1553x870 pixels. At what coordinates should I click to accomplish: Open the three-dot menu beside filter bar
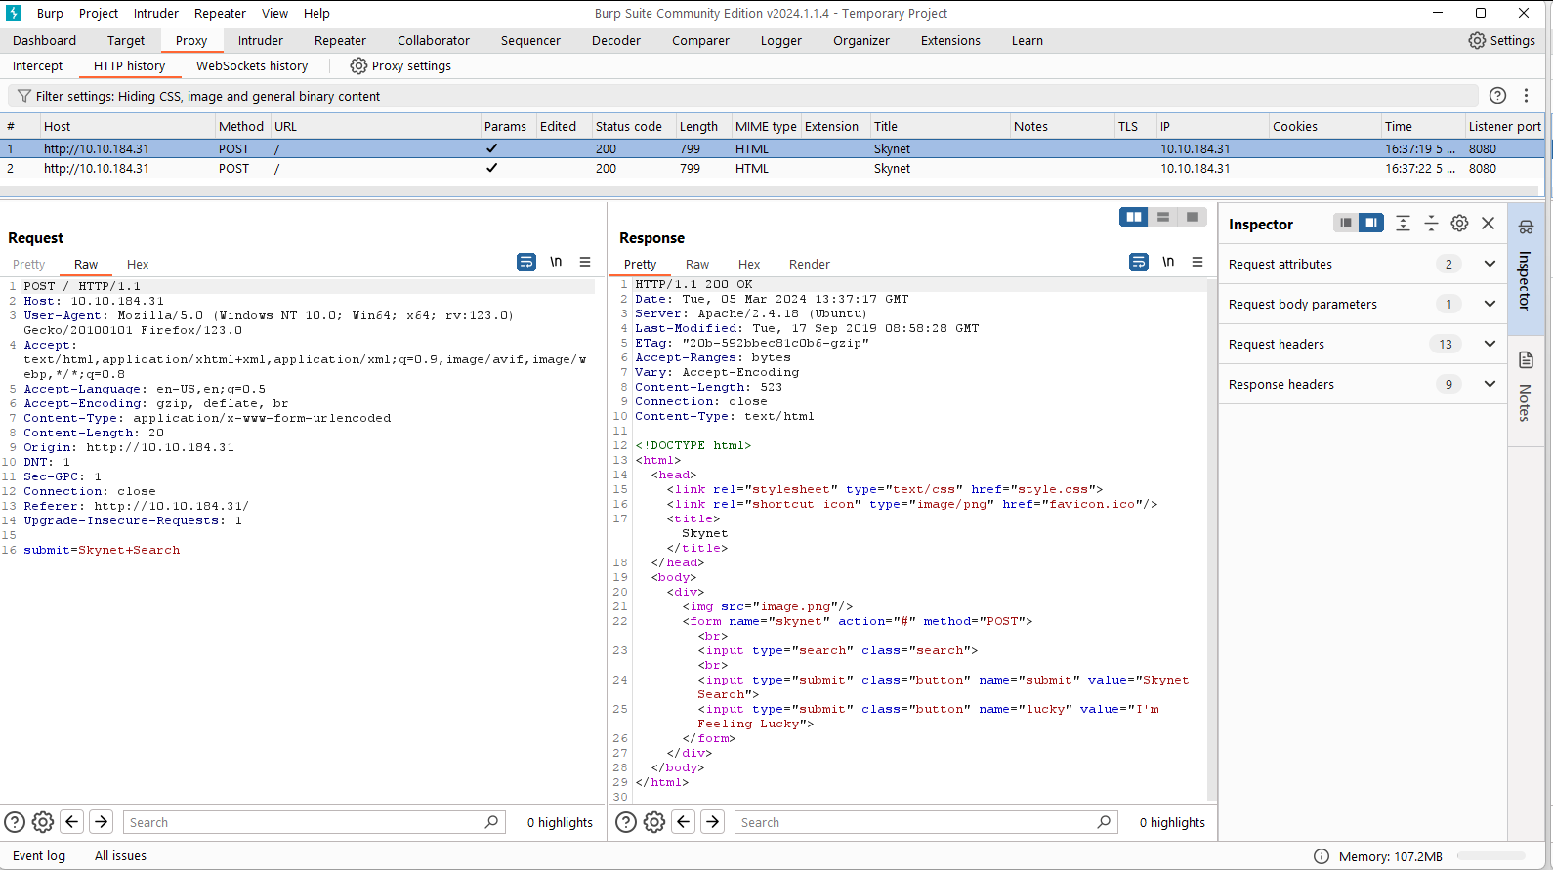click(x=1526, y=95)
